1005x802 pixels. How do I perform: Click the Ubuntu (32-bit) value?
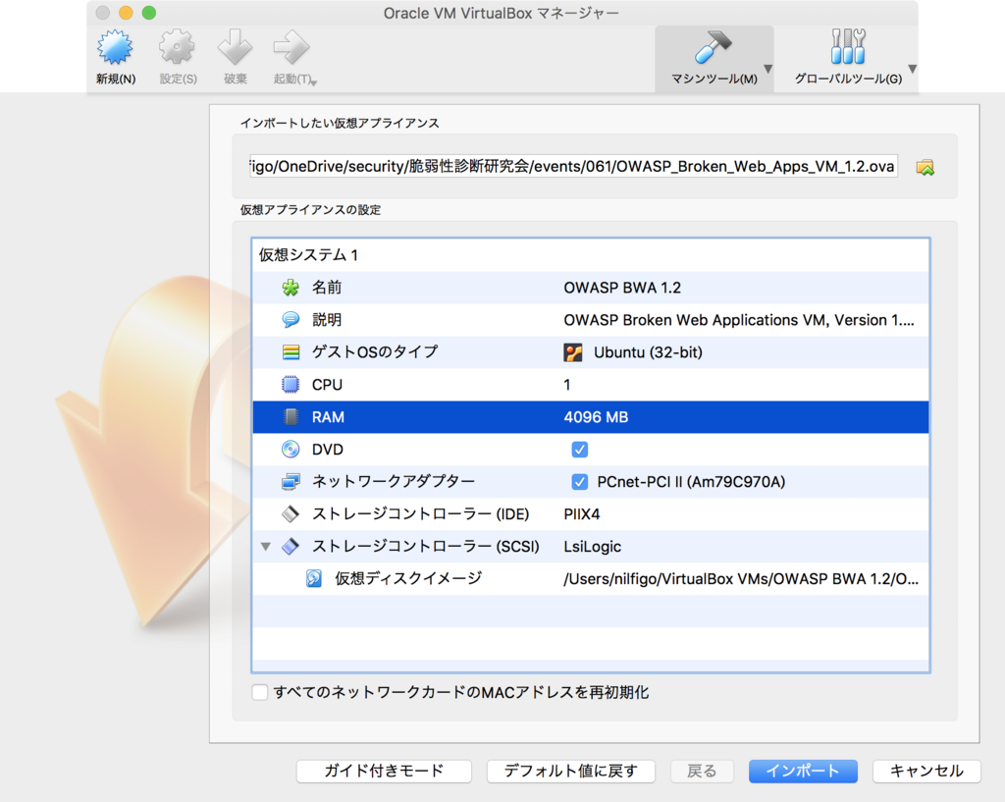coord(648,352)
